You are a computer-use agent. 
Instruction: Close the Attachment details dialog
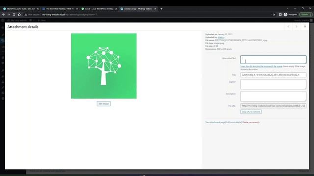coord(305,26)
